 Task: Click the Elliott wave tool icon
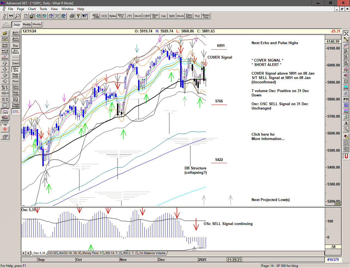click(5, 57)
